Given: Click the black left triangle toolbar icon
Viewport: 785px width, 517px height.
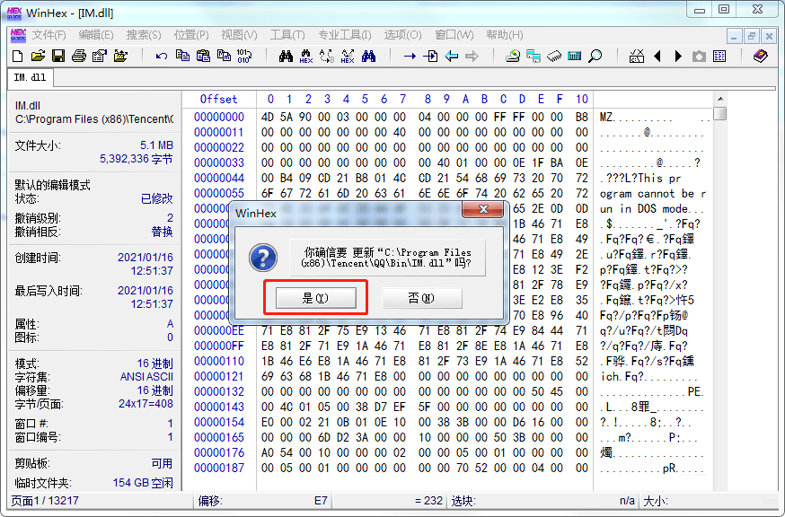Looking at the screenshot, I should (x=657, y=56).
